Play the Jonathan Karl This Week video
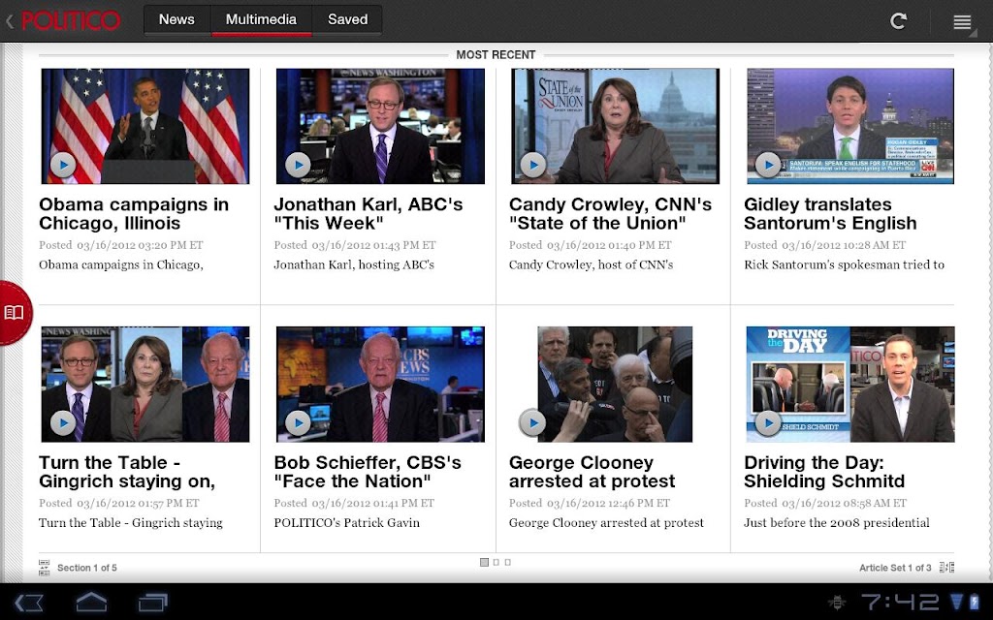Image resolution: width=993 pixels, height=620 pixels. tap(298, 165)
